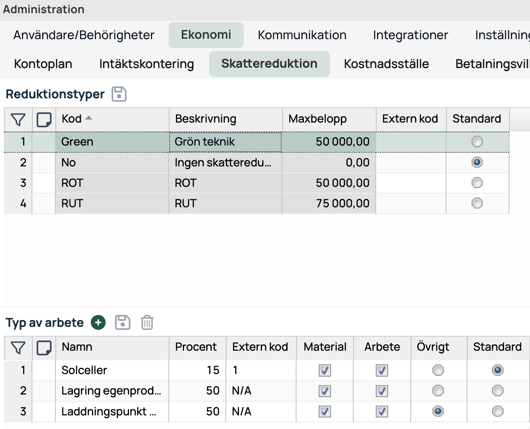This screenshot has height=429, width=530.
Task: Switch to Kommunikation tab
Action: [x=302, y=35]
